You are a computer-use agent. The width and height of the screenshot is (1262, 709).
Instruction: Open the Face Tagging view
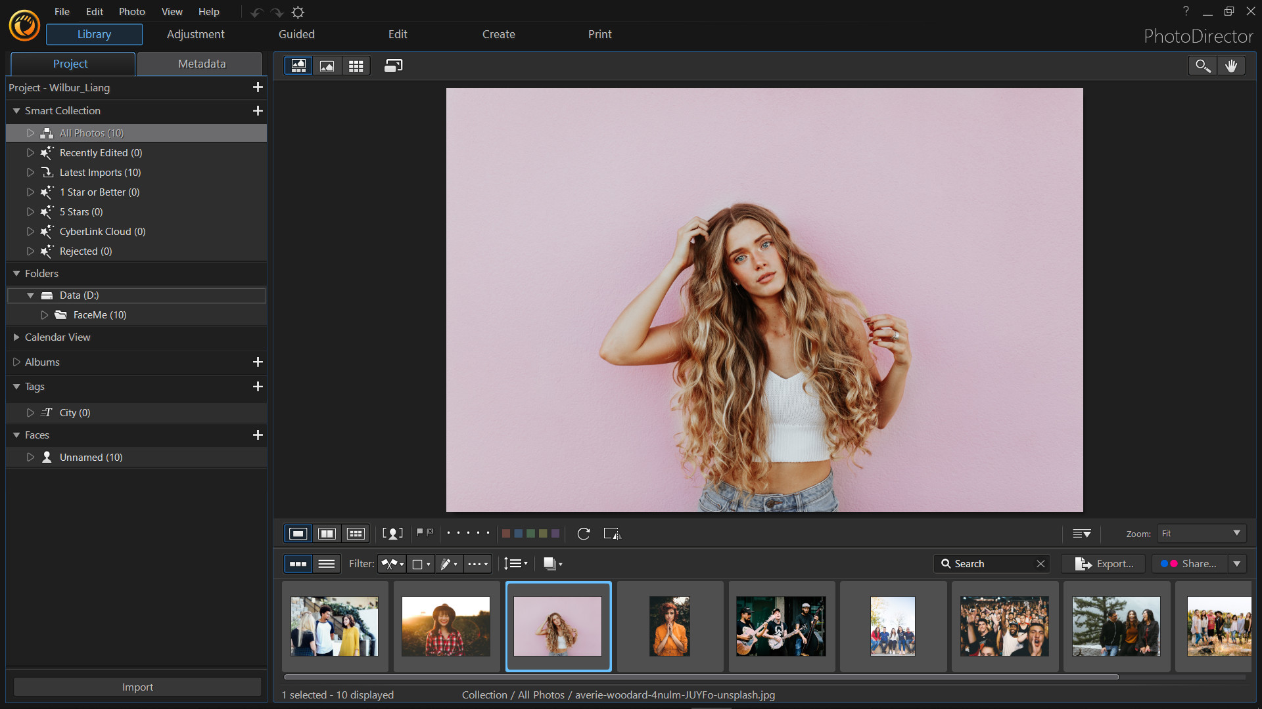coord(392,533)
